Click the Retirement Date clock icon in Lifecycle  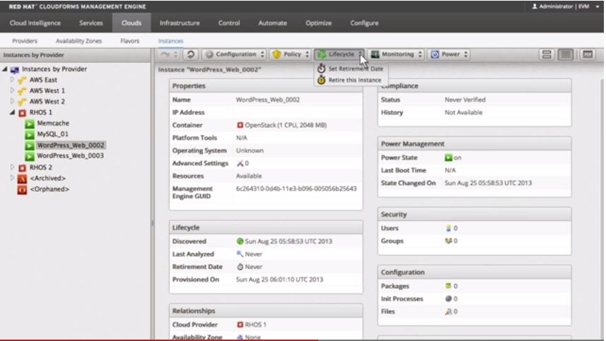pyautogui.click(x=240, y=267)
